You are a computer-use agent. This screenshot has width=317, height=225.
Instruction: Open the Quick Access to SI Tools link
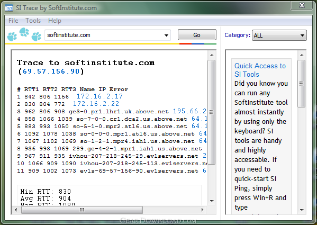tap(260, 70)
